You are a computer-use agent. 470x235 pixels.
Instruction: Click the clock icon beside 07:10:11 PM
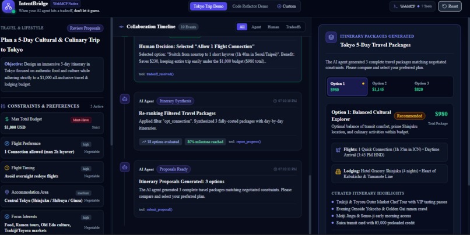[x=275, y=169]
